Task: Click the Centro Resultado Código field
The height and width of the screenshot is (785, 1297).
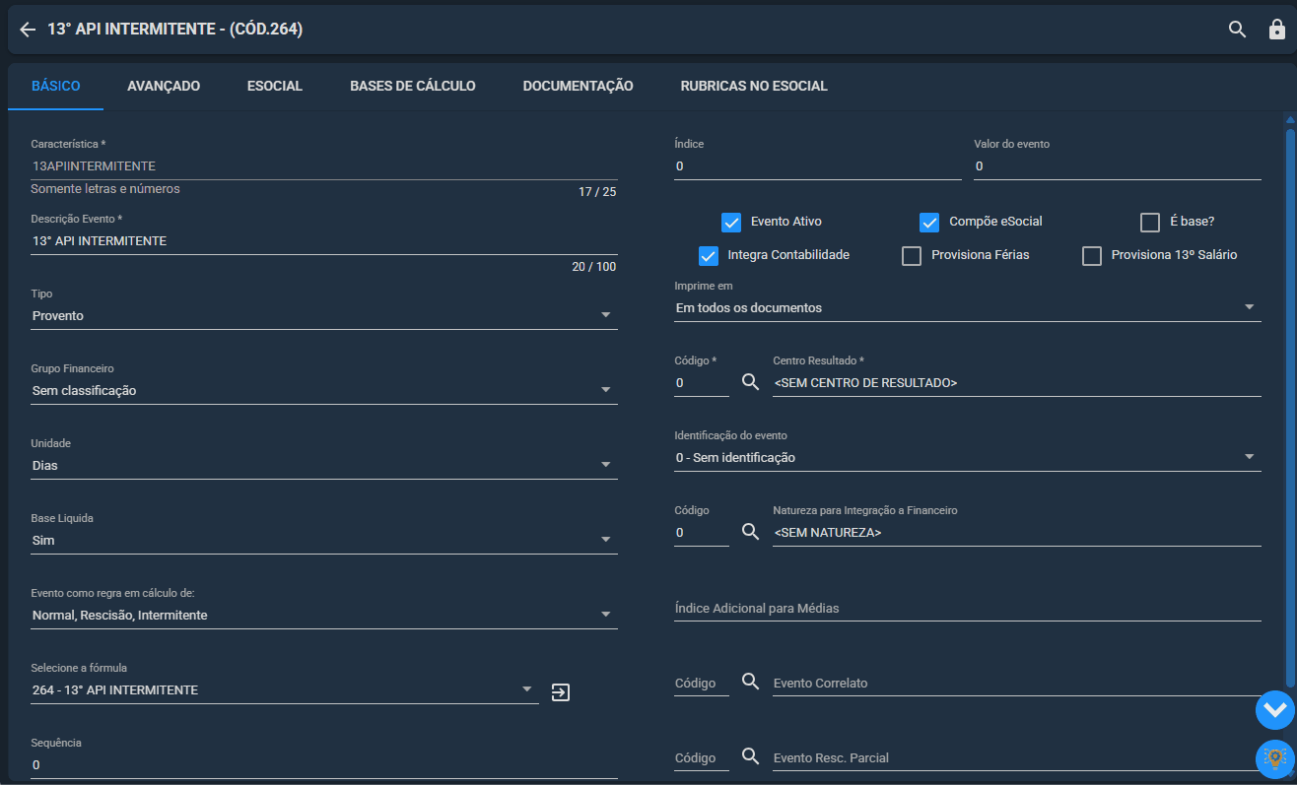Action: click(702, 383)
